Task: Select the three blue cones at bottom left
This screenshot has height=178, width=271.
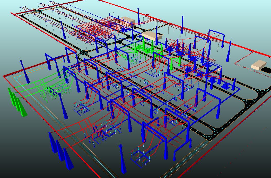Action: click(60, 152)
